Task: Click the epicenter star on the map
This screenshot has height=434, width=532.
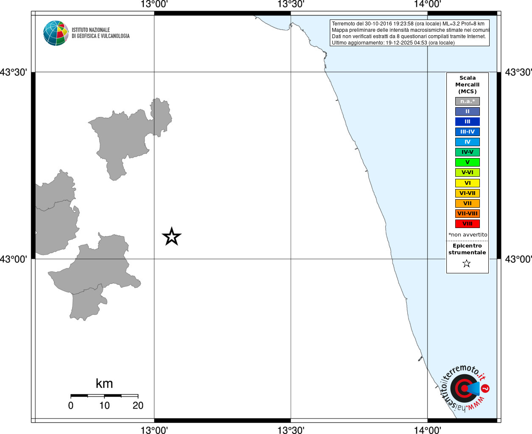Action: point(172,236)
